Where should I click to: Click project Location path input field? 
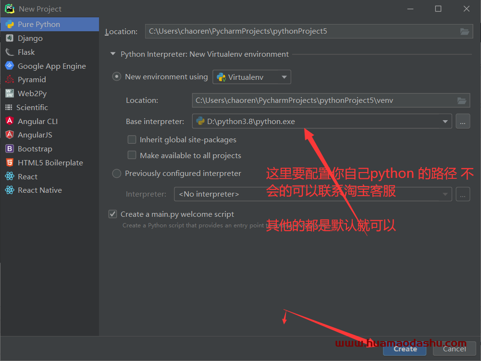(x=309, y=31)
